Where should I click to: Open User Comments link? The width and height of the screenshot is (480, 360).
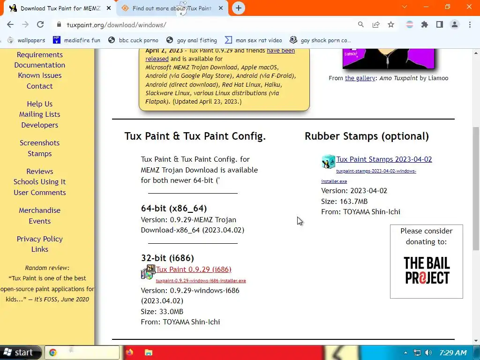[x=40, y=192]
